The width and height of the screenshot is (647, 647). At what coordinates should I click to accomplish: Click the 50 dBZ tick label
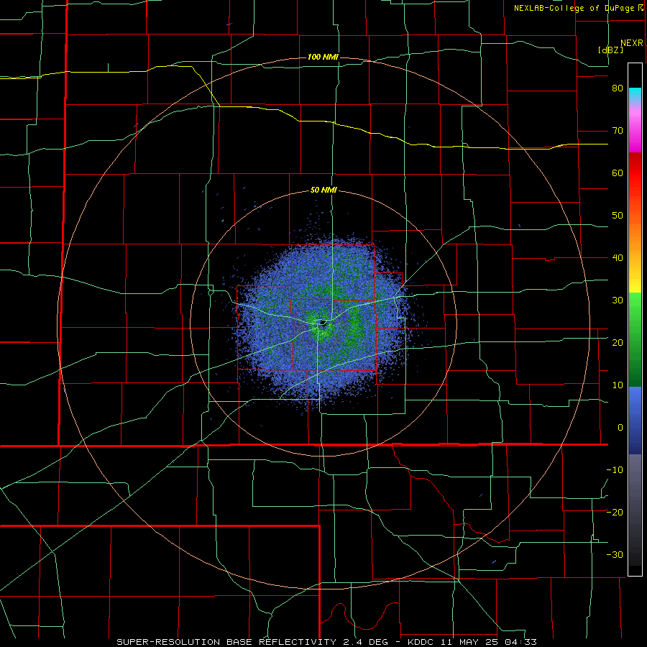[x=618, y=216]
